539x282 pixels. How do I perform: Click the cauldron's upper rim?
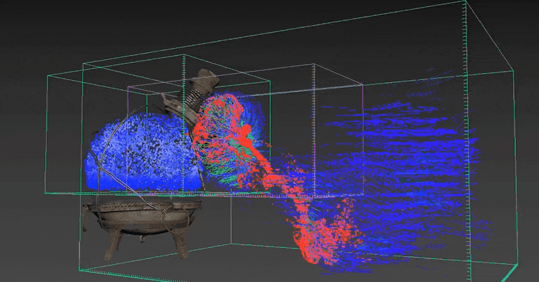[139, 205]
